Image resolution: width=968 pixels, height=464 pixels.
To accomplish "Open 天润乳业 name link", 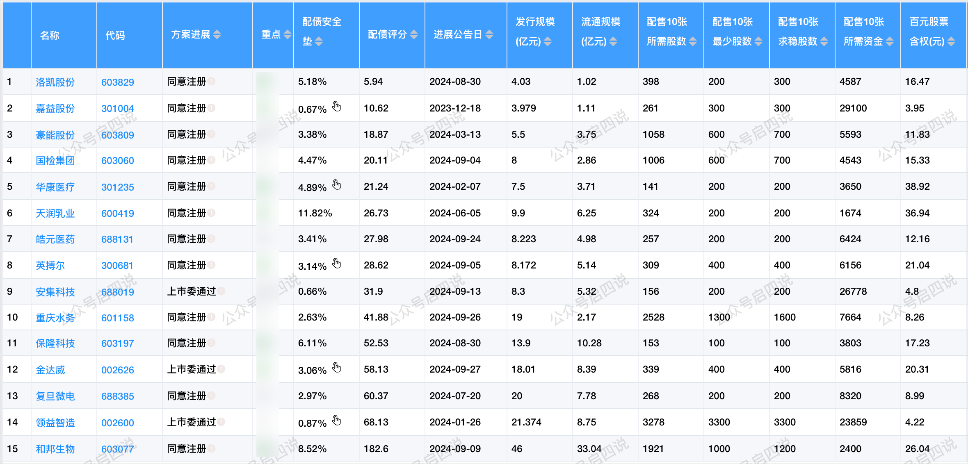I will pyautogui.click(x=55, y=213).
